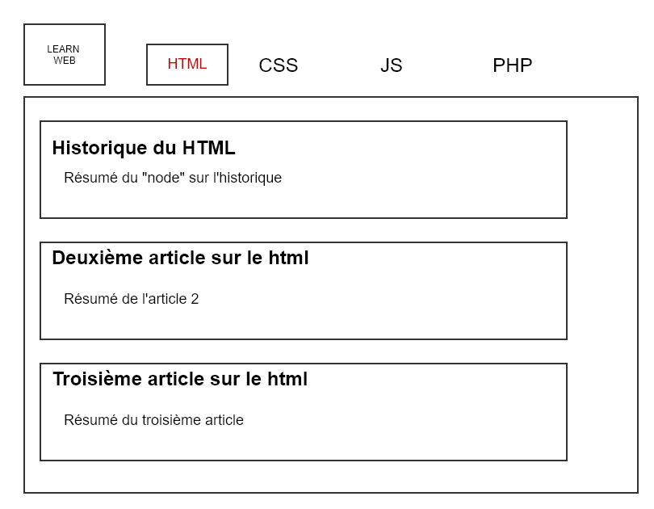
Task: Open the Historique du HTML article title
Action: (x=144, y=148)
